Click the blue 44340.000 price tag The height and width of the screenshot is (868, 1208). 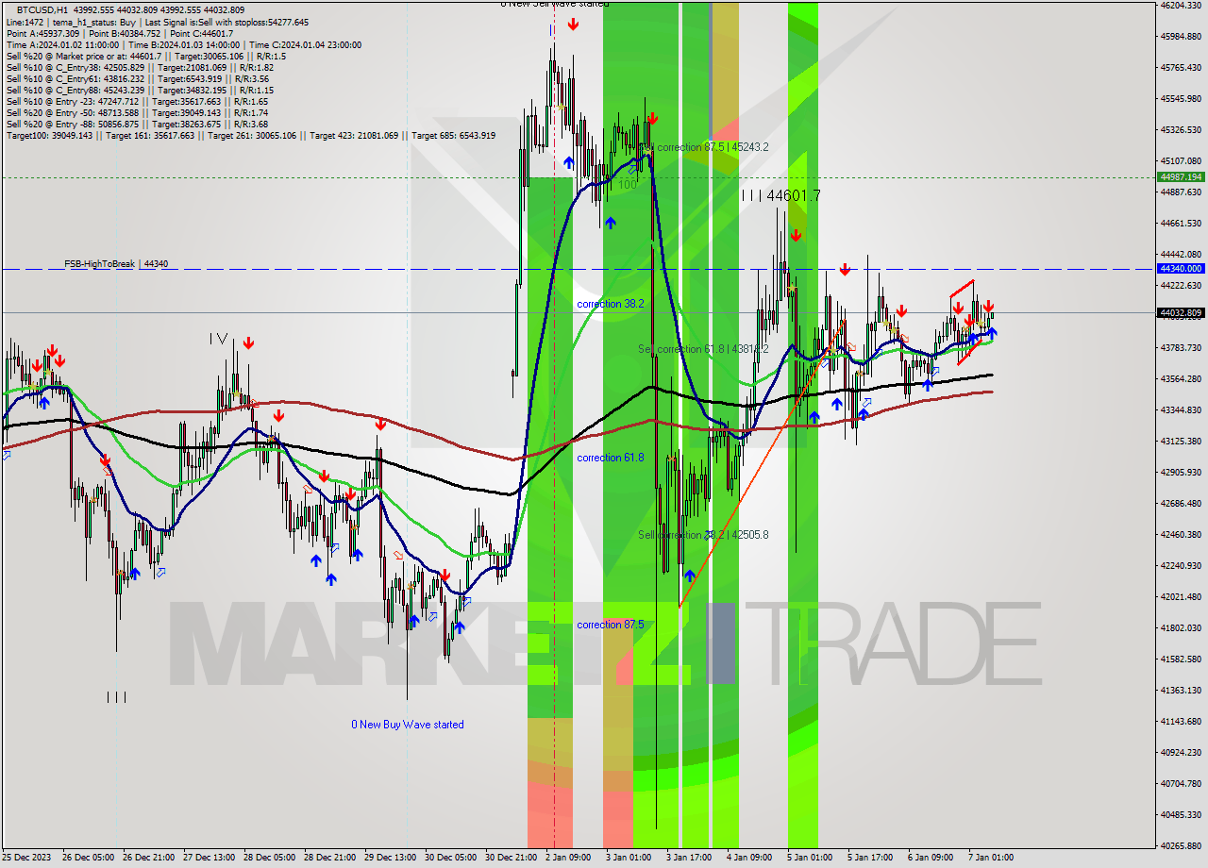tap(1180, 269)
